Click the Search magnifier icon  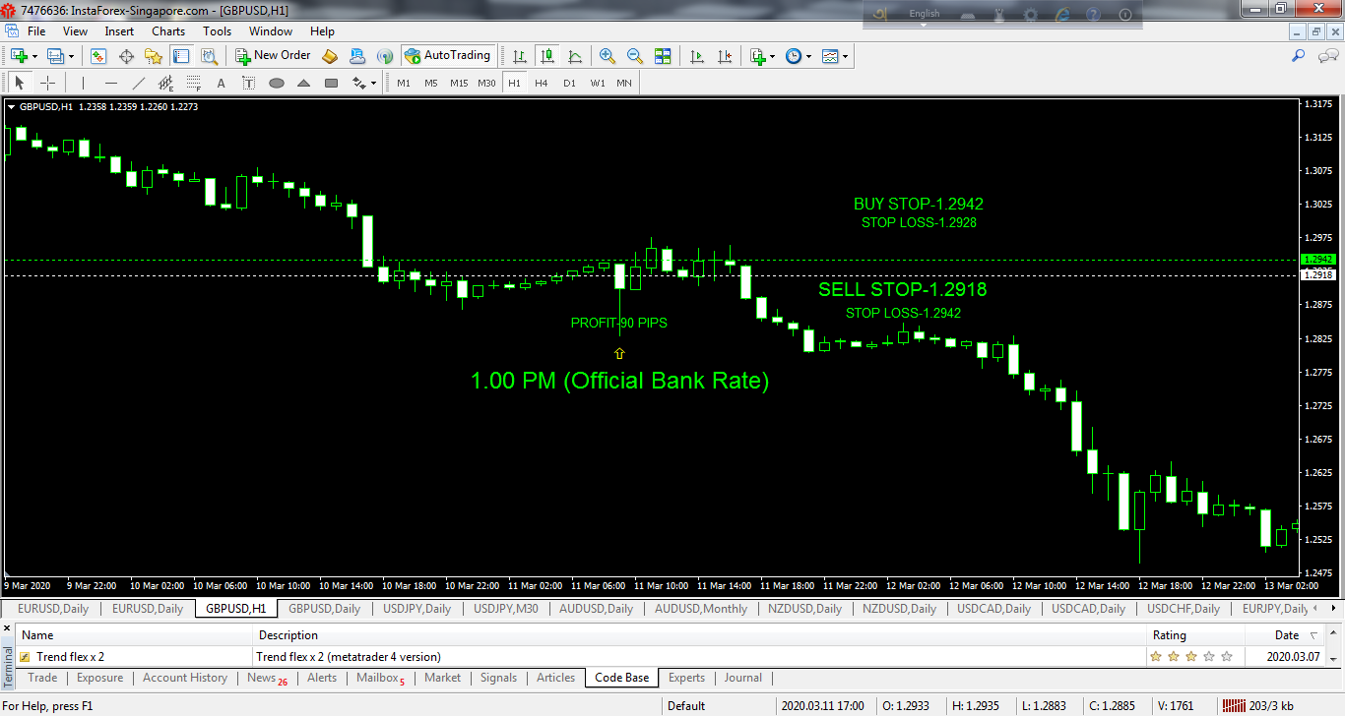[x=1299, y=56]
